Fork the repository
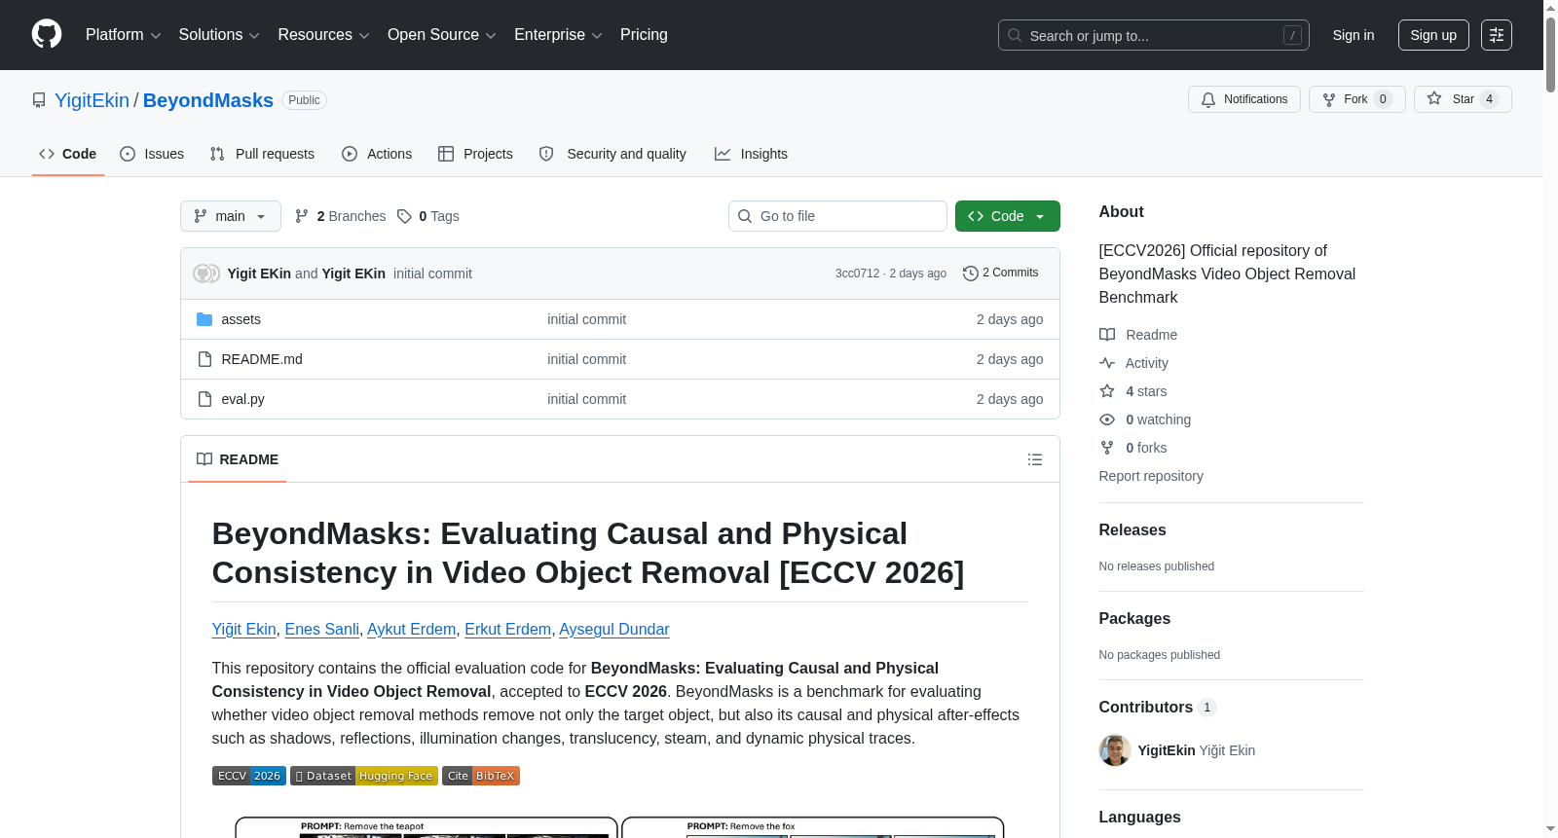Image resolution: width=1558 pixels, height=838 pixels. tap(1357, 99)
